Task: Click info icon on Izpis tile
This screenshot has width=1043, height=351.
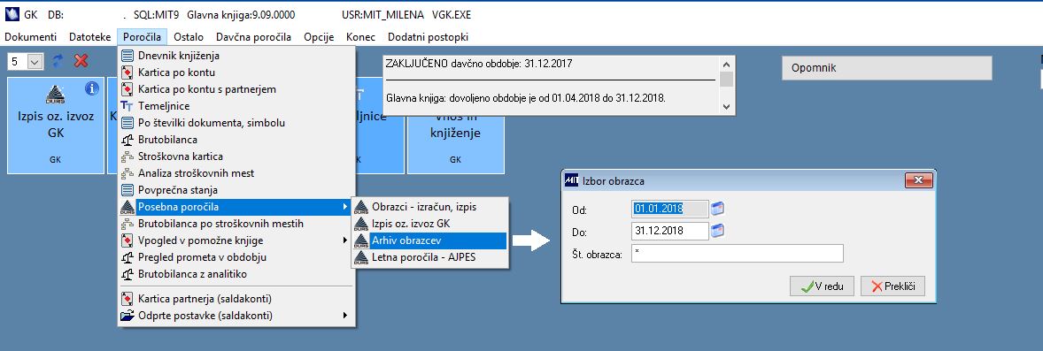Action: tap(92, 88)
